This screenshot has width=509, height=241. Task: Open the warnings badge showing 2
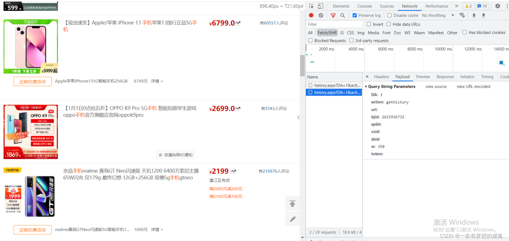point(468,6)
